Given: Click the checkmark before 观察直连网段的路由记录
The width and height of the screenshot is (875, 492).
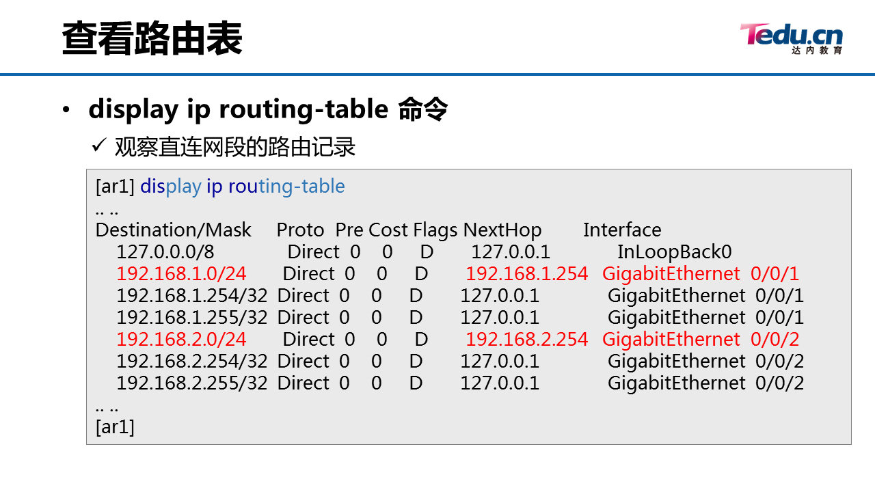Looking at the screenshot, I should click(x=99, y=146).
